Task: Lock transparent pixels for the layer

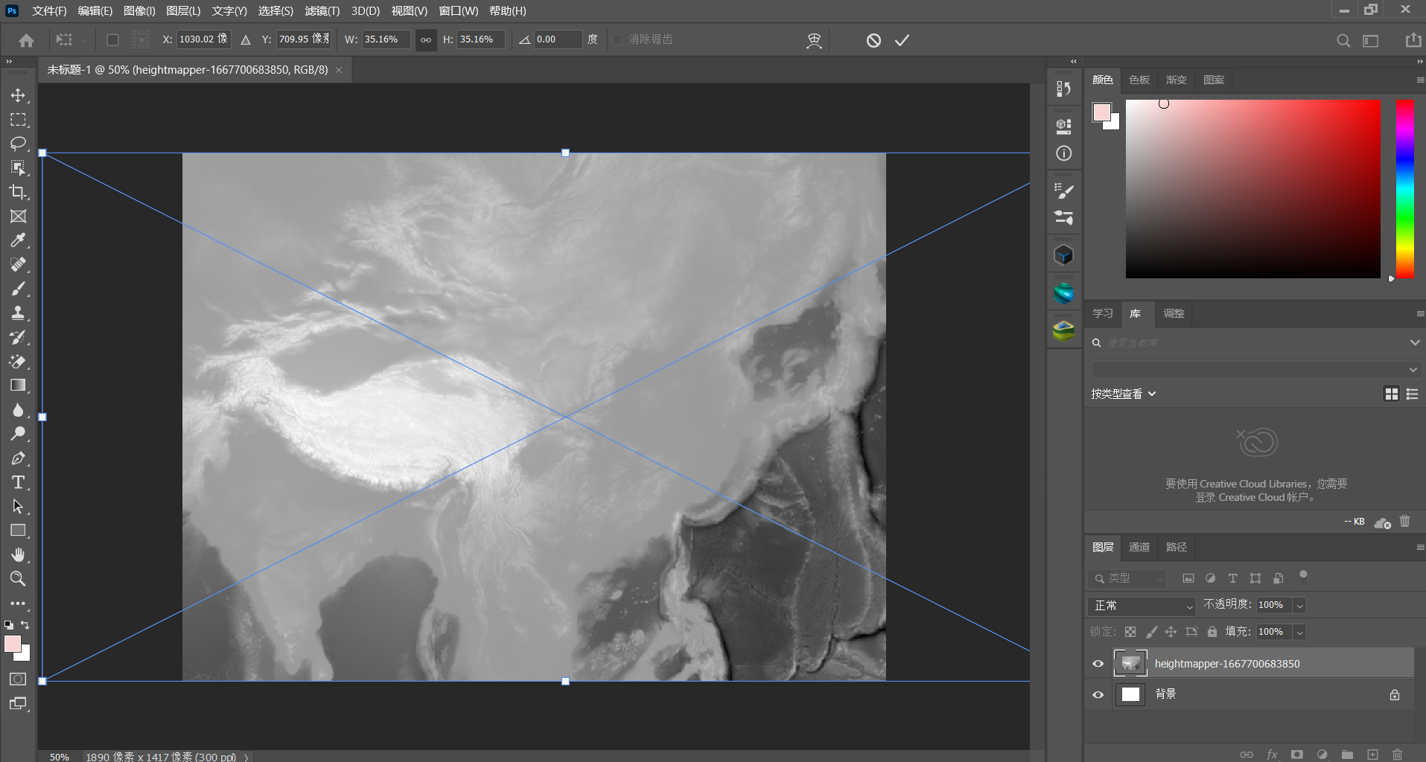Action: (x=1130, y=632)
